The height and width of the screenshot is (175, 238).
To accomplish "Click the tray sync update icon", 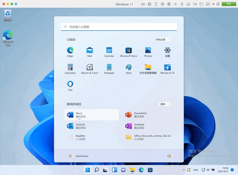I will [x=189, y=170].
